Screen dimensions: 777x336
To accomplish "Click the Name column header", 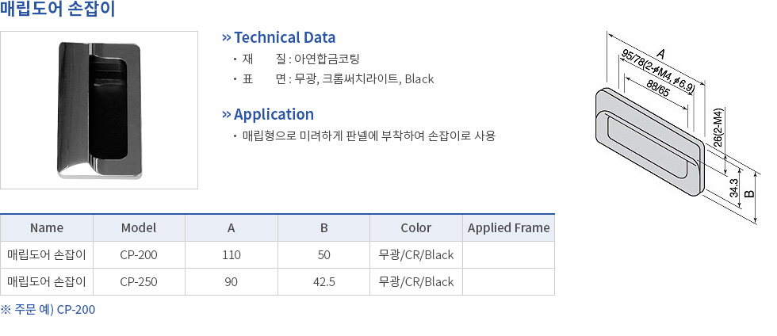I will point(47,228).
